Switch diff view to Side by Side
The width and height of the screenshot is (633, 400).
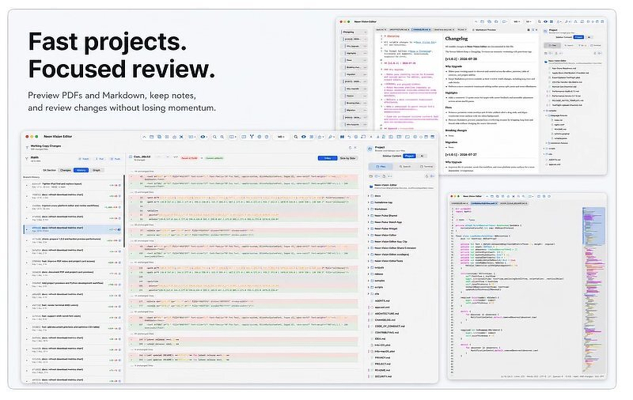tap(347, 158)
